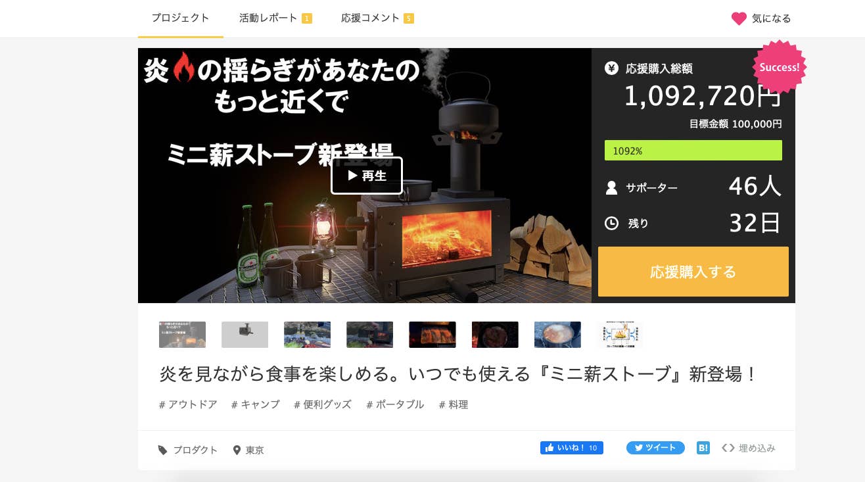Viewport: 865px width, 482px height.
Task: Play the video with the 再生 button
Action: click(x=366, y=176)
